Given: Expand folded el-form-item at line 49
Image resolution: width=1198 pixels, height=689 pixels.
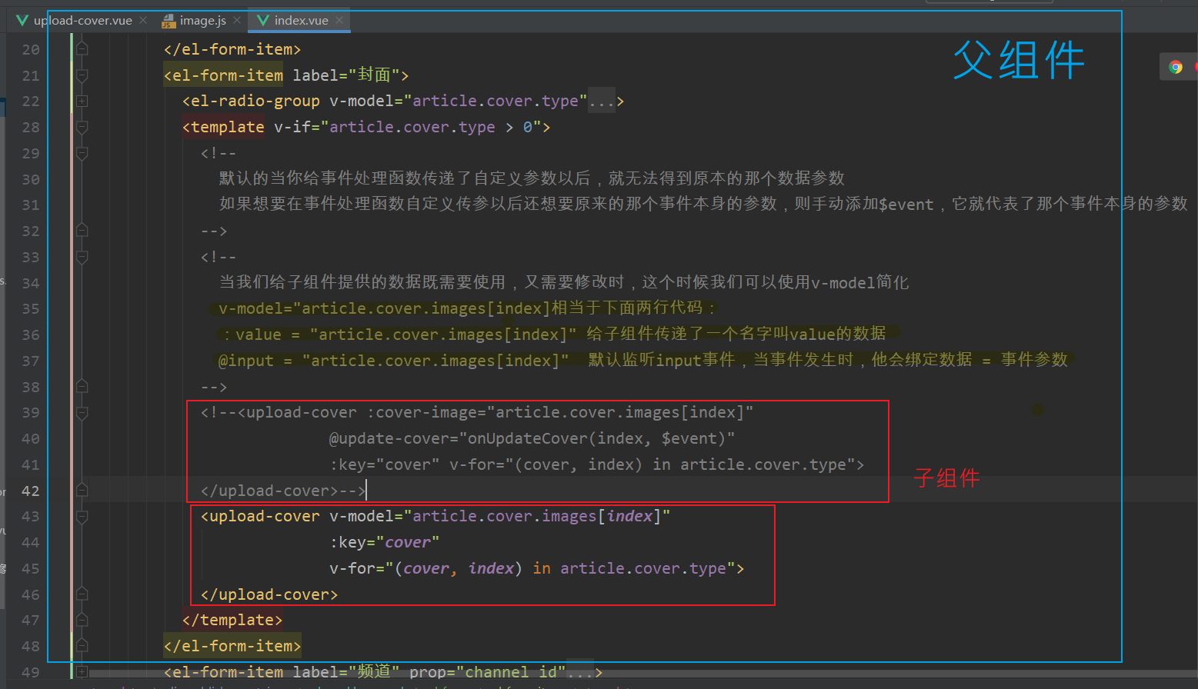Looking at the screenshot, I should point(82,672).
